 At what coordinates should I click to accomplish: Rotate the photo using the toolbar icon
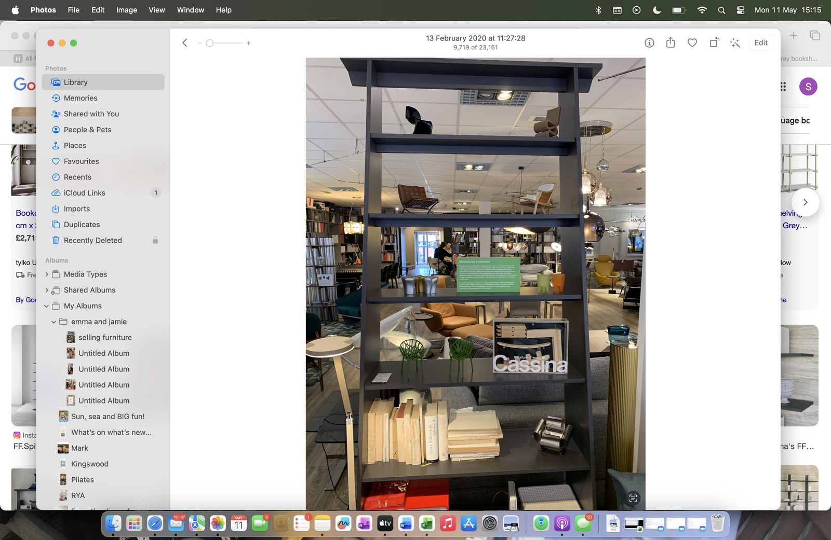coord(714,43)
